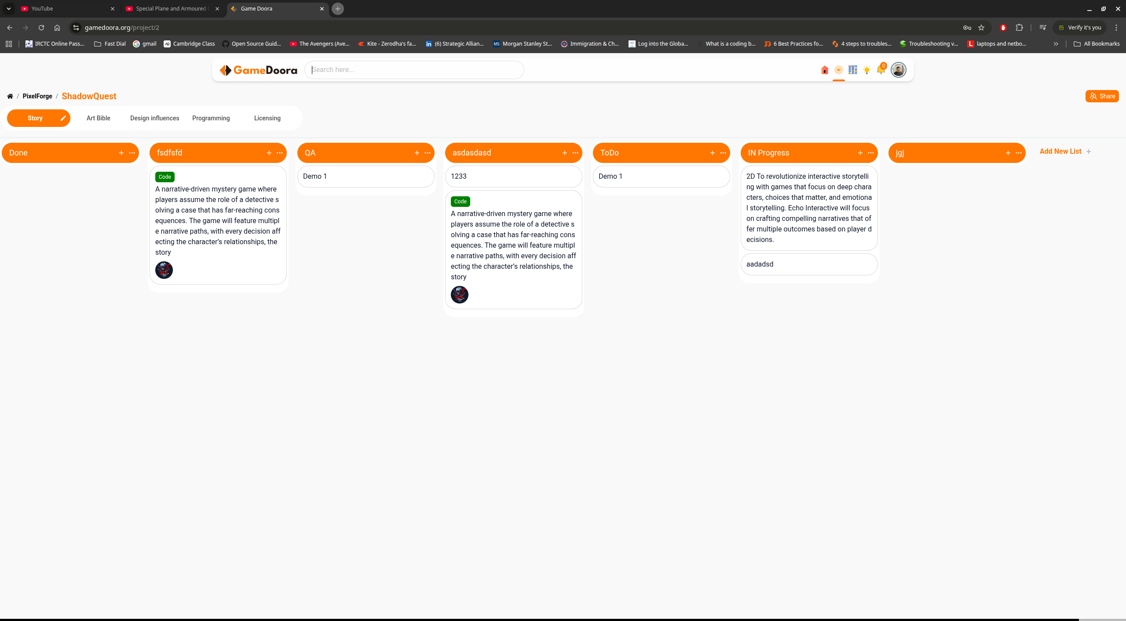Switch to the Licensing tab
This screenshot has width=1126, height=621.
267,118
